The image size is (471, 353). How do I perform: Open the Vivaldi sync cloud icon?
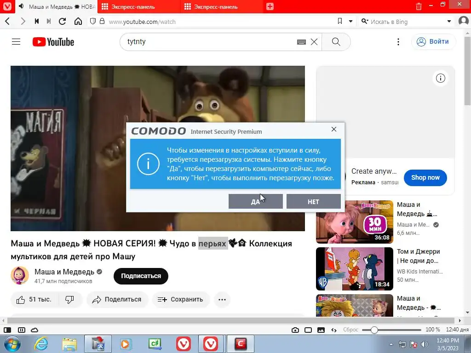(x=34, y=330)
